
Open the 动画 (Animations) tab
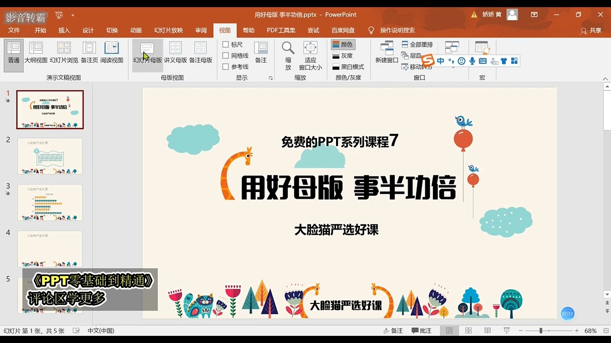pos(136,30)
